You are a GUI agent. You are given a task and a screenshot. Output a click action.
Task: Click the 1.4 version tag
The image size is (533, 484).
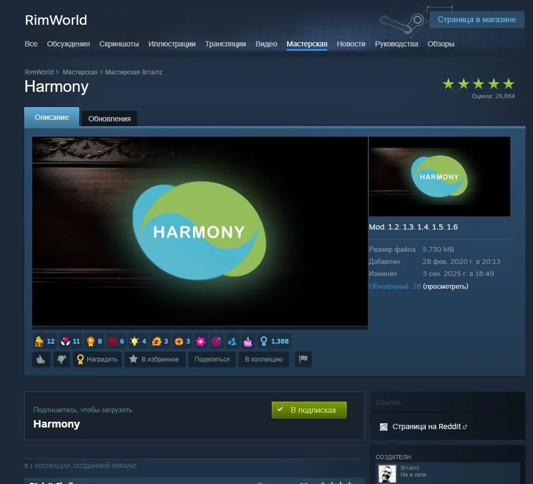click(x=423, y=227)
